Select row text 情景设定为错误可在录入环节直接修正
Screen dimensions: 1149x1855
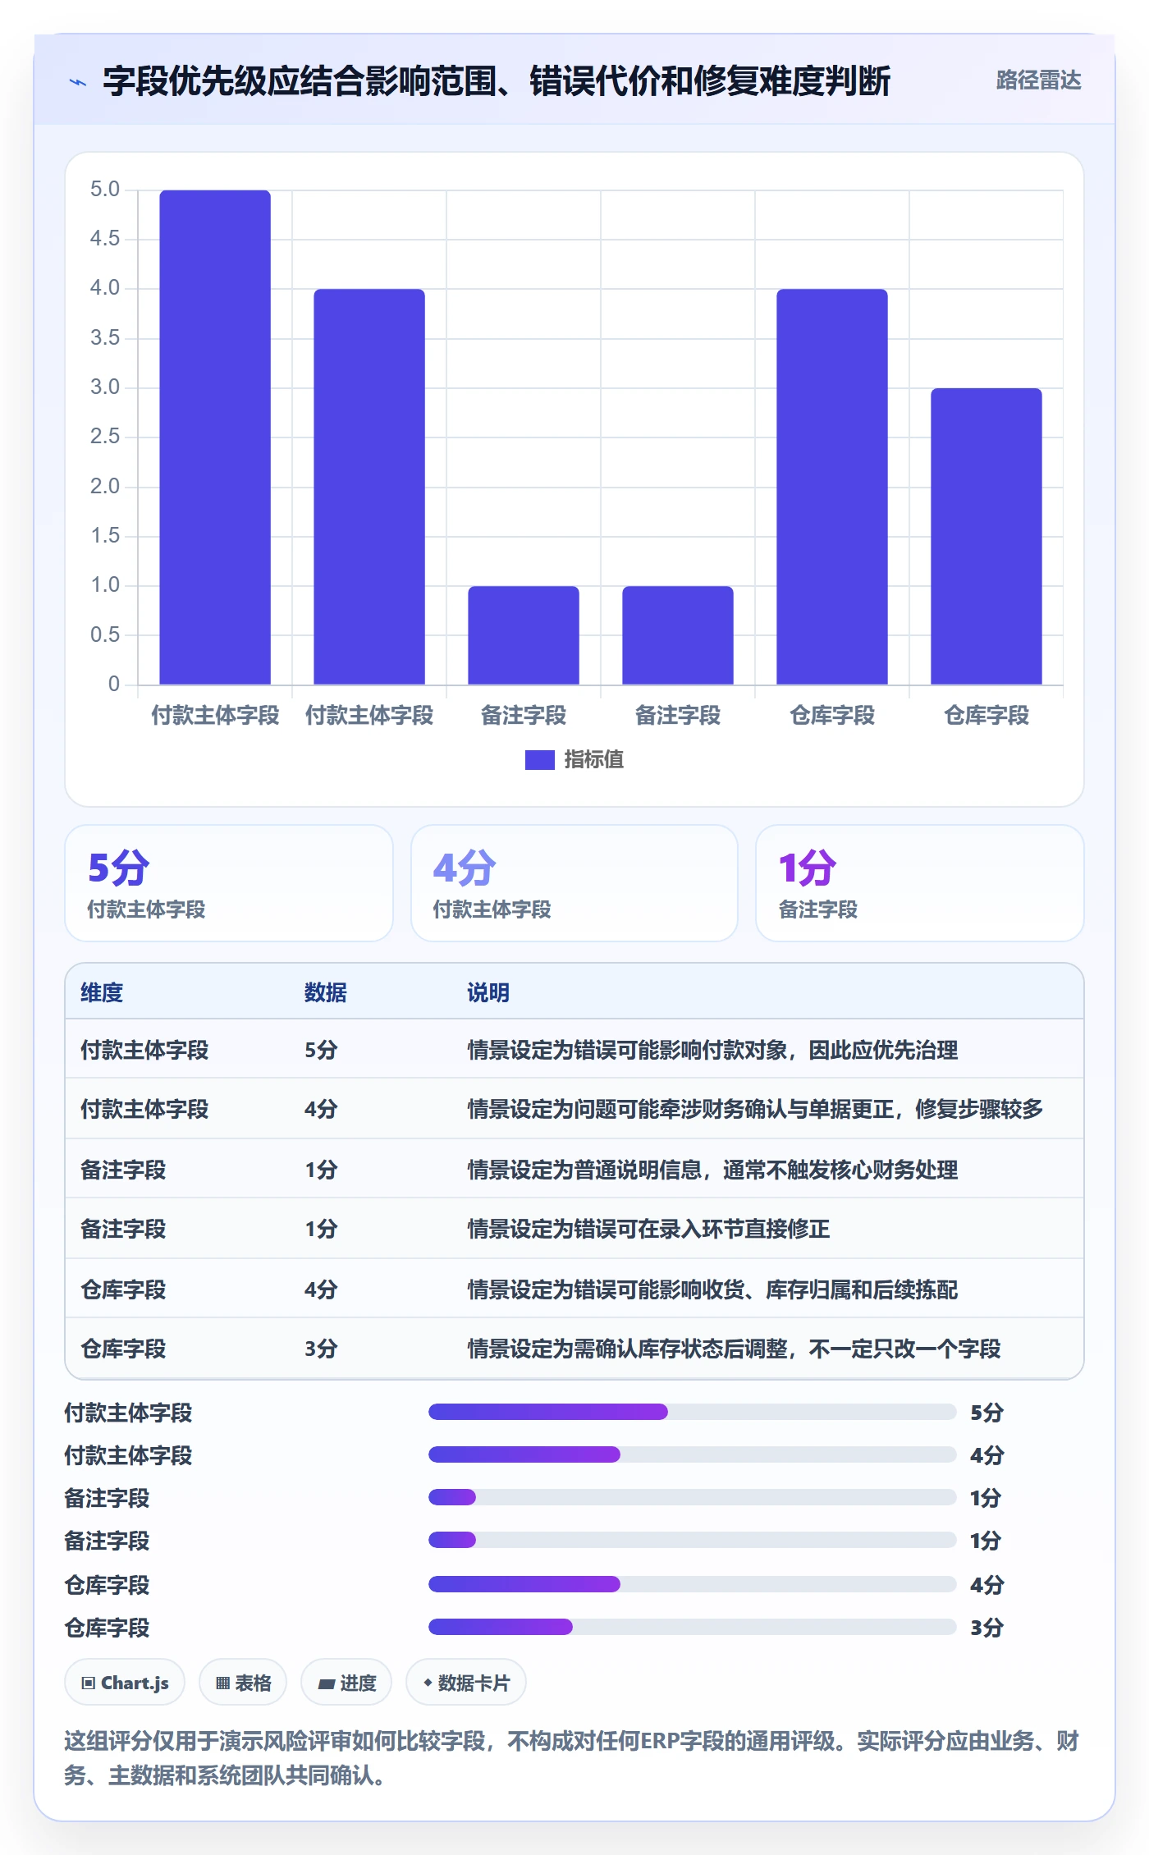(x=648, y=1229)
